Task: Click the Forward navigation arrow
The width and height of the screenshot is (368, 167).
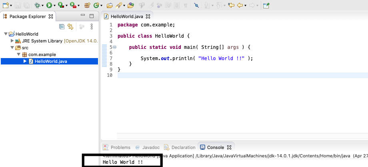Action: click(252, 5)
